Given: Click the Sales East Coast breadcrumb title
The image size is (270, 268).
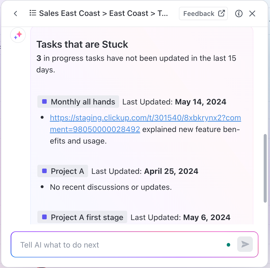Looking at the screenshot, I should [70, 13].
